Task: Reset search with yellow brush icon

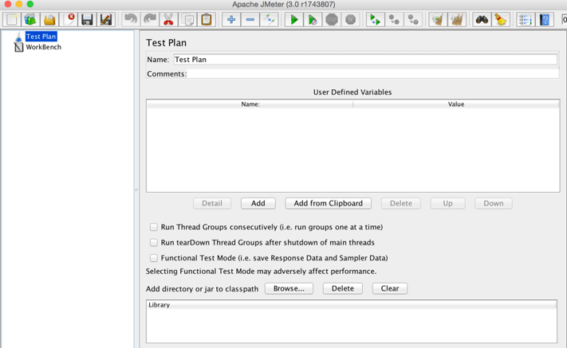Action: [x=501, y=19]
